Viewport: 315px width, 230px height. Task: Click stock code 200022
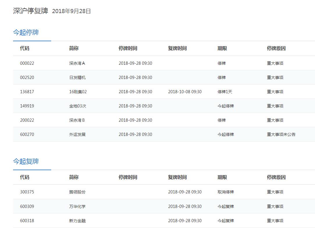click(27, 120)
